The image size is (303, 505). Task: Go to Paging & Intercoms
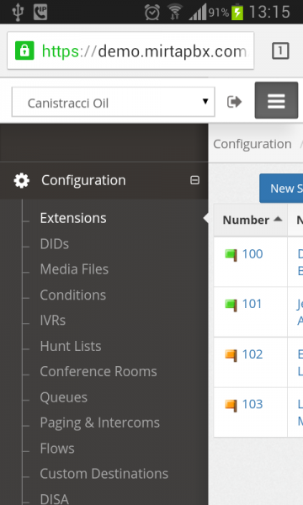tap(100, 423)
